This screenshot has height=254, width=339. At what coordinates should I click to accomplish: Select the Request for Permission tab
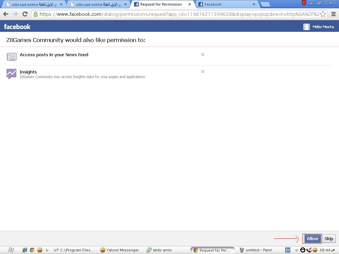[x=162, y=4]
